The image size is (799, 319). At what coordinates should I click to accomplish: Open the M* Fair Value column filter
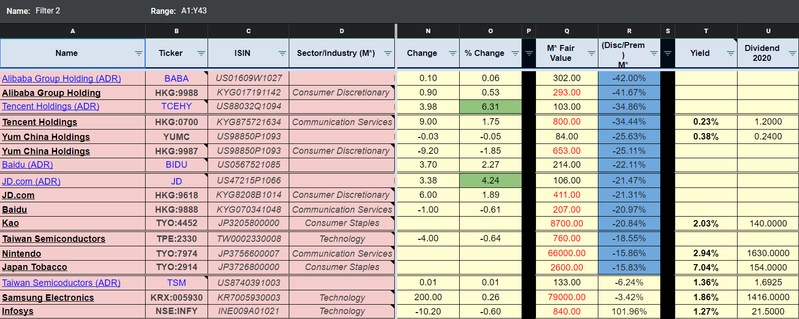point(591,53)
